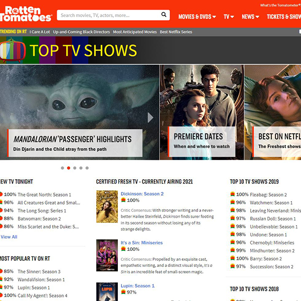Select the first carousel dot

click(x=62, y=168)
